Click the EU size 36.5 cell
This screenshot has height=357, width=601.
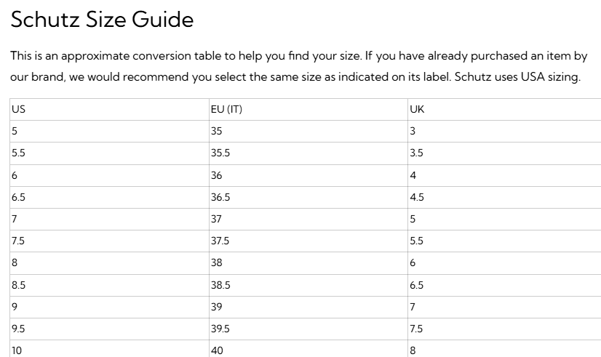click(x=309, y=197)
